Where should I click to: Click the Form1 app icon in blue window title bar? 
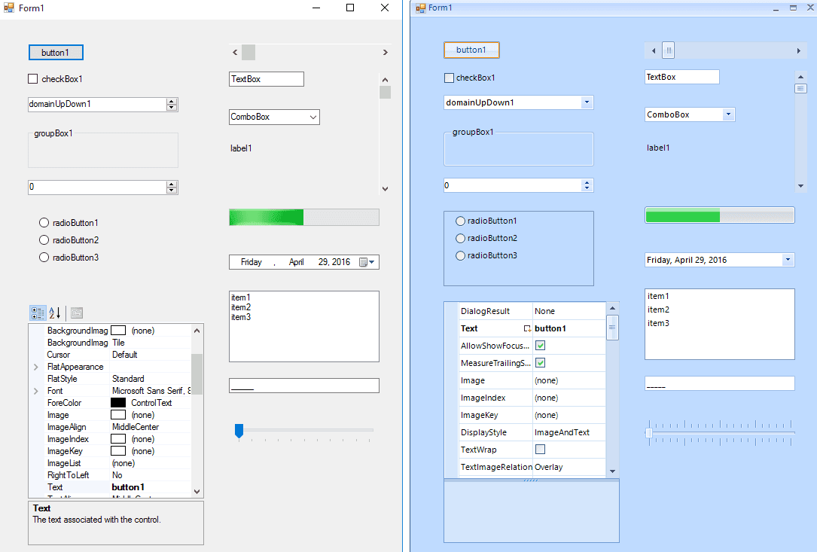[x=421, y=8]
